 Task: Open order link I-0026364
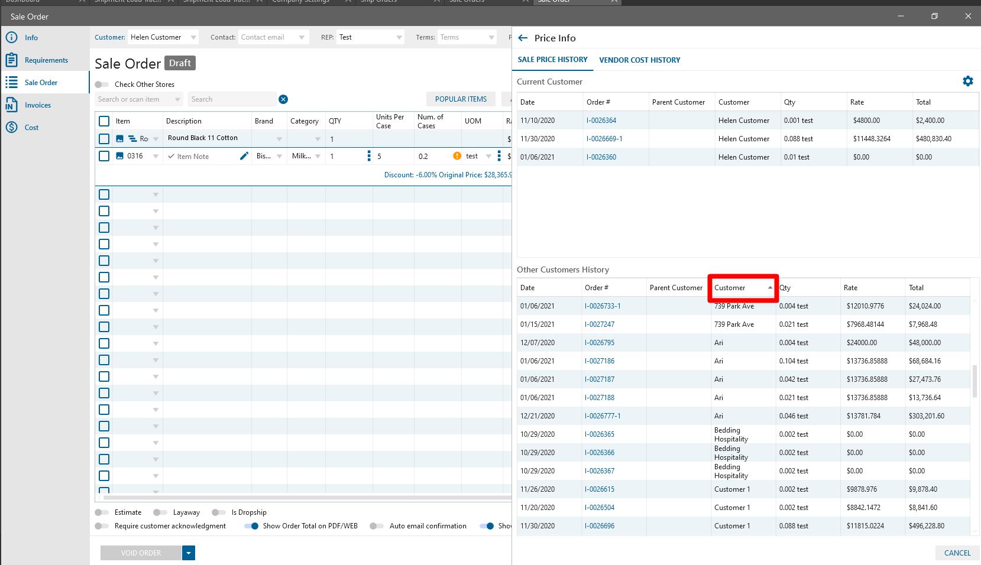601,121
